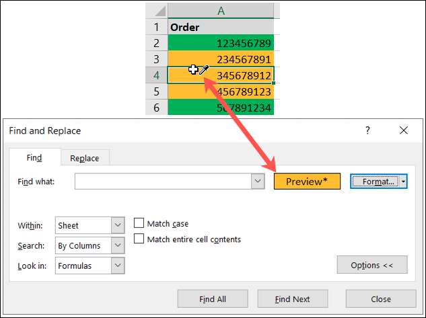Image resolution: width=426 pixels, height=318 pixels.
Task: Open the Within dropdown showing Sheet
Action: [118, 225]
